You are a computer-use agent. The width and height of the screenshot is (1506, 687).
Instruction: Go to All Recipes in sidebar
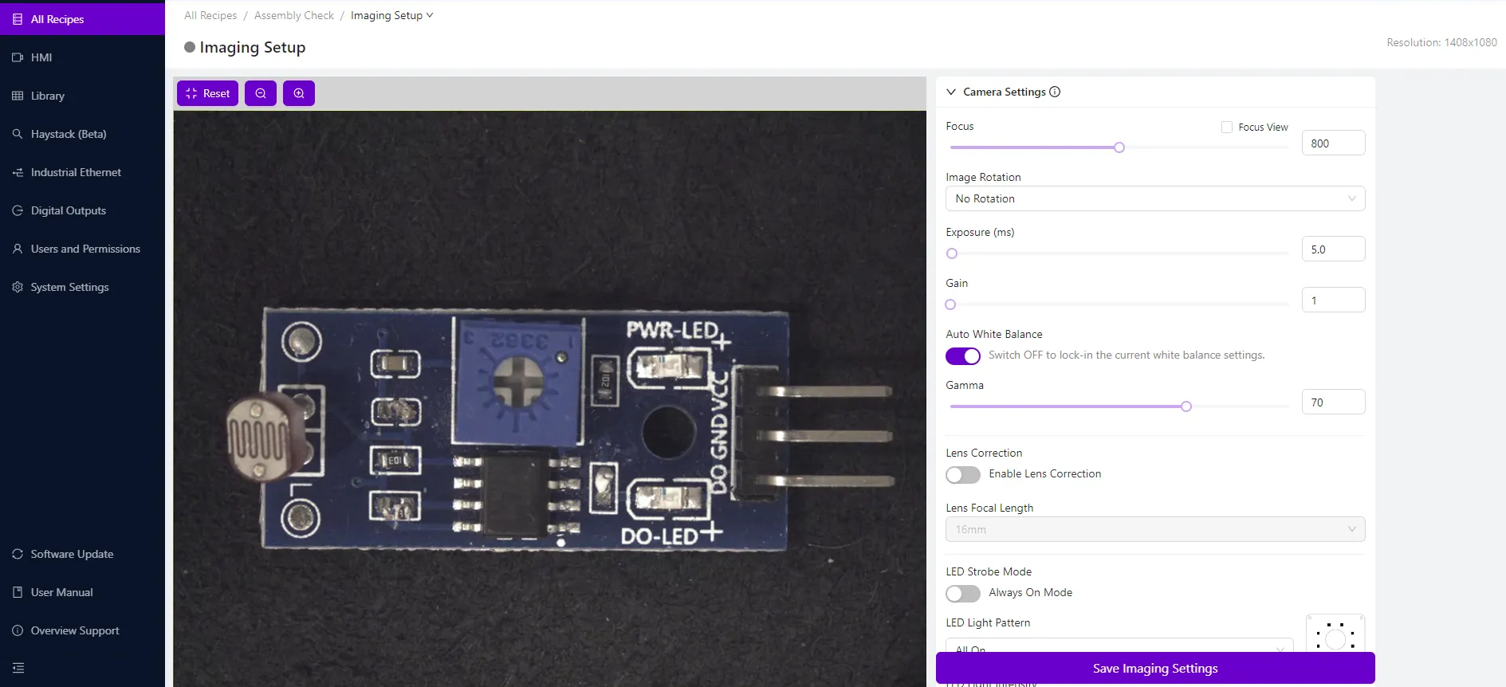coord(57,19)
